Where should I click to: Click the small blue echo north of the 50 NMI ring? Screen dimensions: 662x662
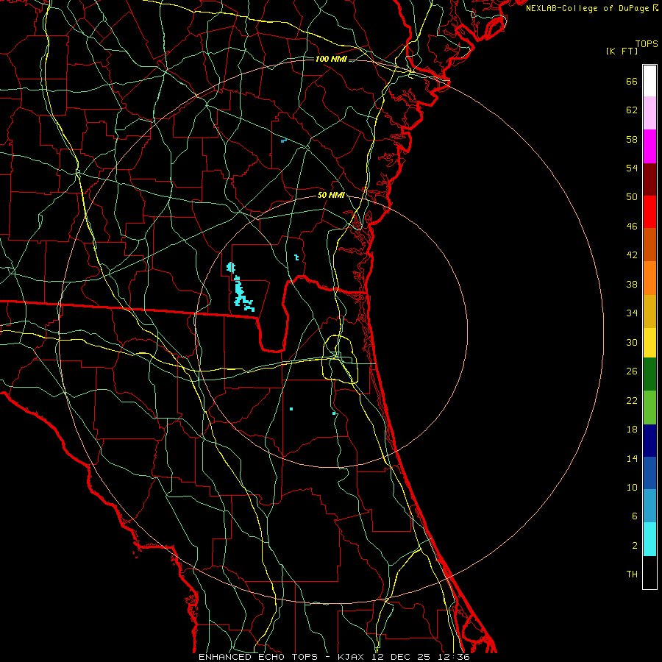[x=284, y=140]
